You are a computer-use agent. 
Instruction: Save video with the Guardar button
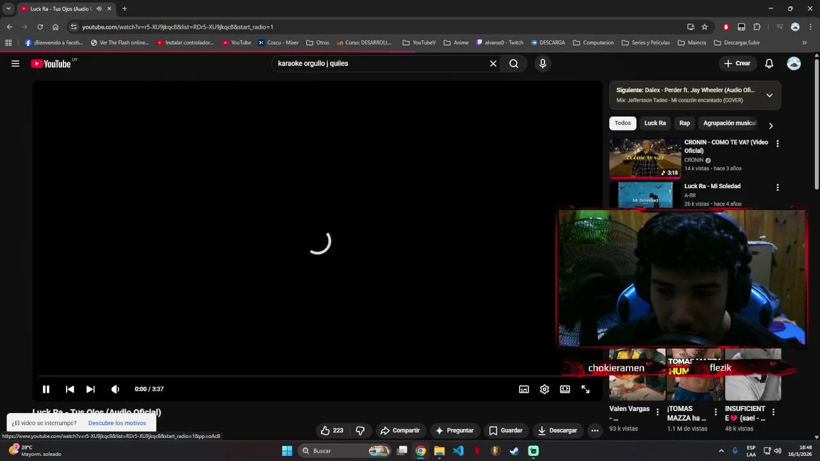pos(505,430)
